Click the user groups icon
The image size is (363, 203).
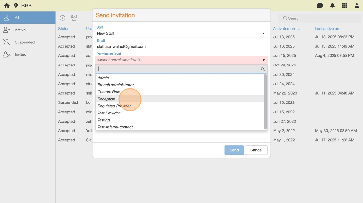point(74,18)
